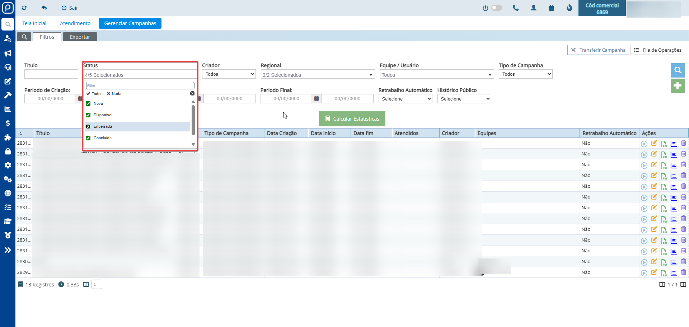
Task: Open the Criador dropdown
Action: point(229,74)
